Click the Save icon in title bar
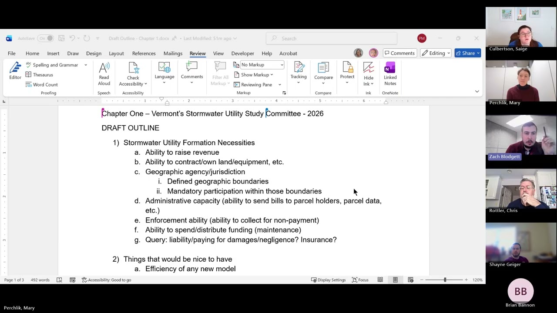Viewport: 557px width, 313px height. (x=61, y=38)
